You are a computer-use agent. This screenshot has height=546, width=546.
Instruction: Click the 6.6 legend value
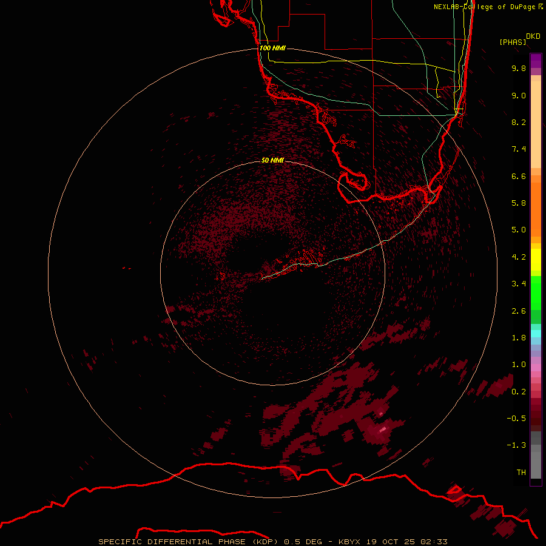pos(519,176)
